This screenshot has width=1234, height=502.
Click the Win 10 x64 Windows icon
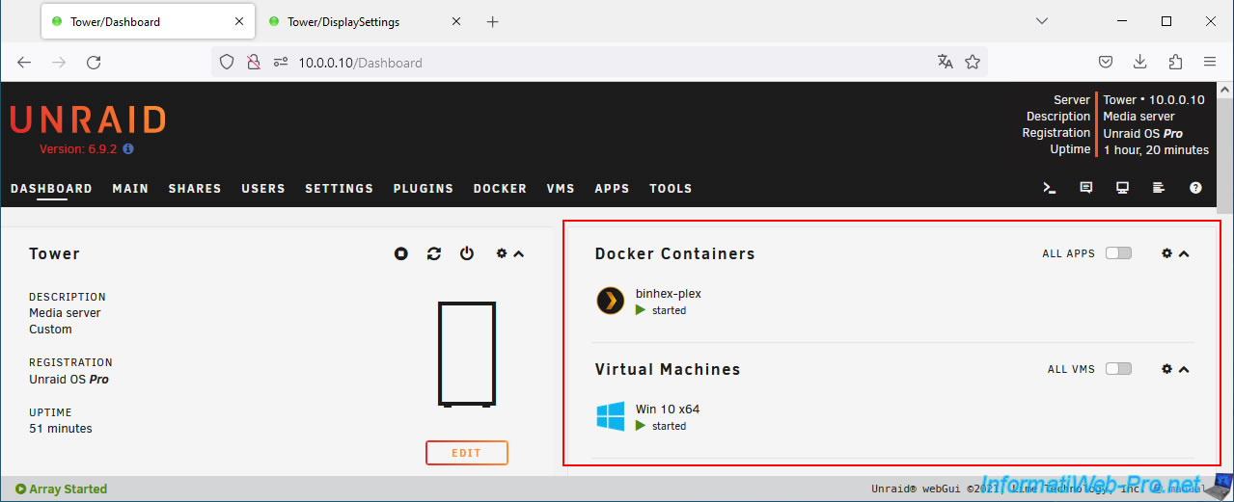[610, 417]
